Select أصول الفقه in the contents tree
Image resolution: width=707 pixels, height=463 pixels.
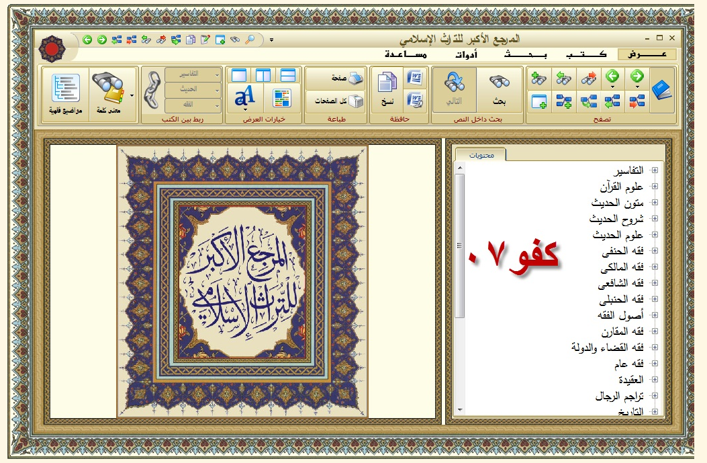click(x=620, y=315)
